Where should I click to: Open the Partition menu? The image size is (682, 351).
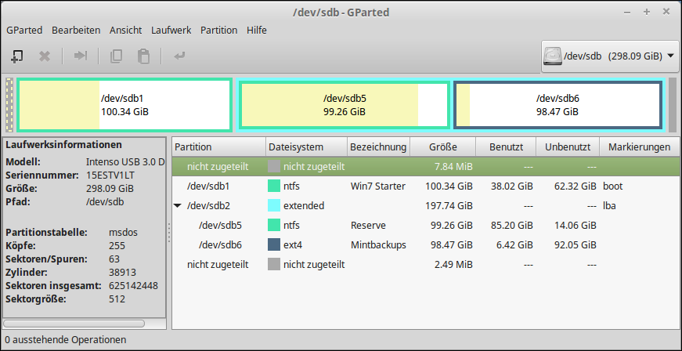218,30
